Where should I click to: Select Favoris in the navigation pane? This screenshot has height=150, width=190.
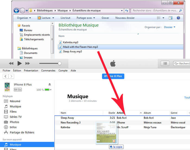click(24, 26)
